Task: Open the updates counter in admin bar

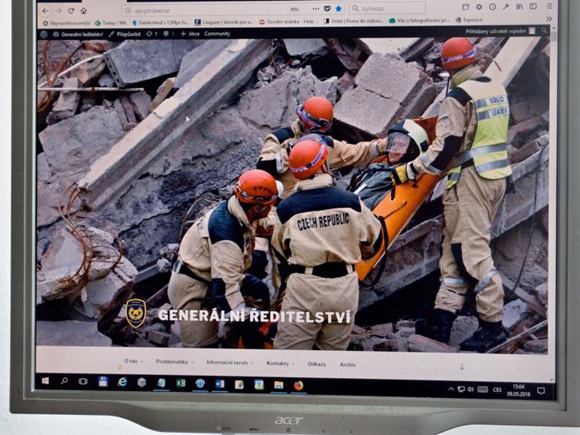Action: click(152, 34)
